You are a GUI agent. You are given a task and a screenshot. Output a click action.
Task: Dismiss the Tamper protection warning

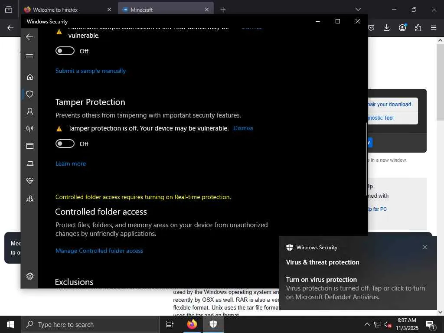tap(243, 128)
